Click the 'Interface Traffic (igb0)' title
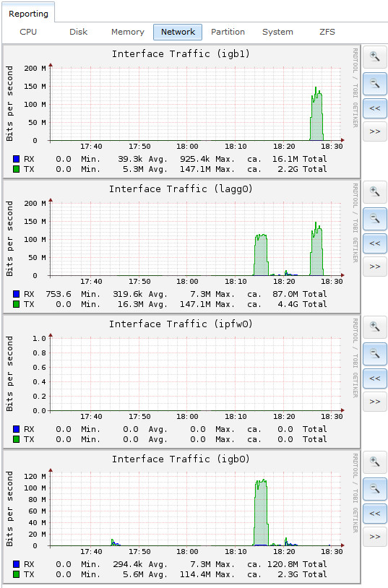Image resolution: width=388 pixels, height=588 pixels. pos(181,459)
